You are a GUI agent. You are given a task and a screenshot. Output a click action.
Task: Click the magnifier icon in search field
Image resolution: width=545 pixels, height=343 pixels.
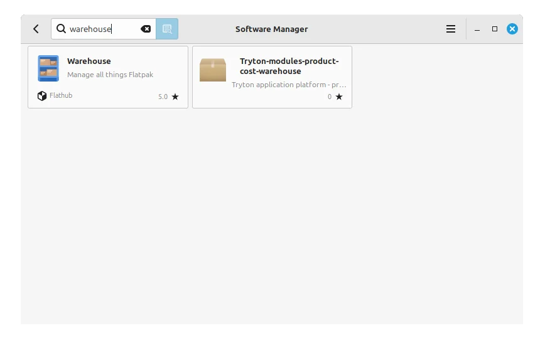click(61, 28)
